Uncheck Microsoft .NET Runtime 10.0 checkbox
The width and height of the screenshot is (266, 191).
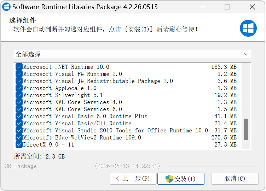(19, 67)
